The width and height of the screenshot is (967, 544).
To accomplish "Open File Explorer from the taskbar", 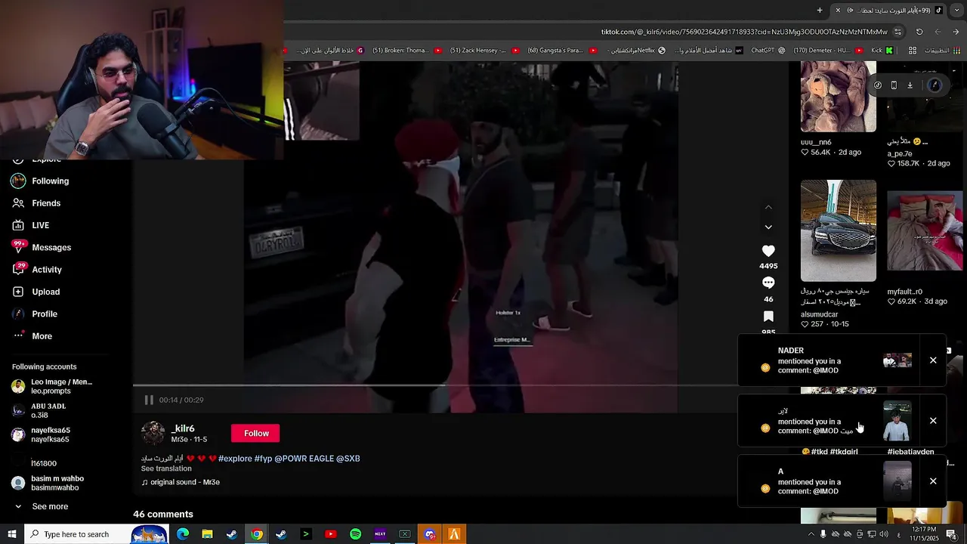I will coord(207,534).
